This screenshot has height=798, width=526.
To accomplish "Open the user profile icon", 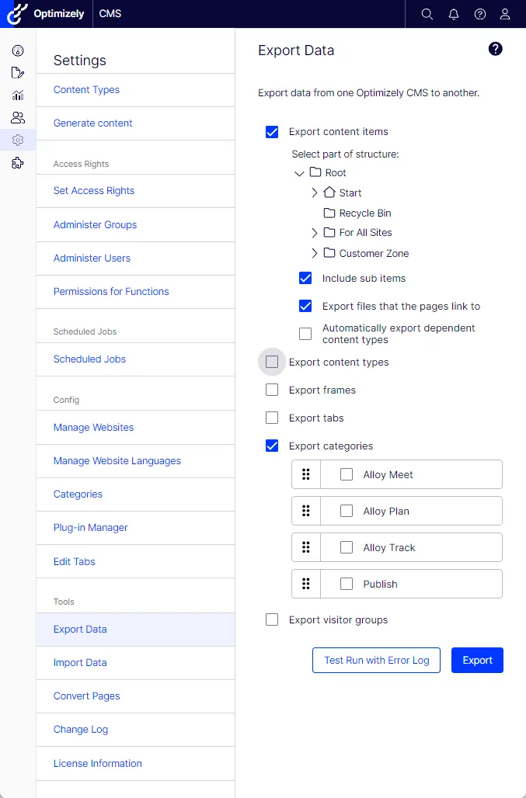I will pos(505,14).
